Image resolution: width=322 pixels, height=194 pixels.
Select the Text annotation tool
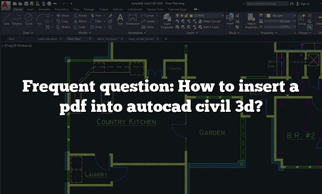pyautogui.click(x=120, y=19)
